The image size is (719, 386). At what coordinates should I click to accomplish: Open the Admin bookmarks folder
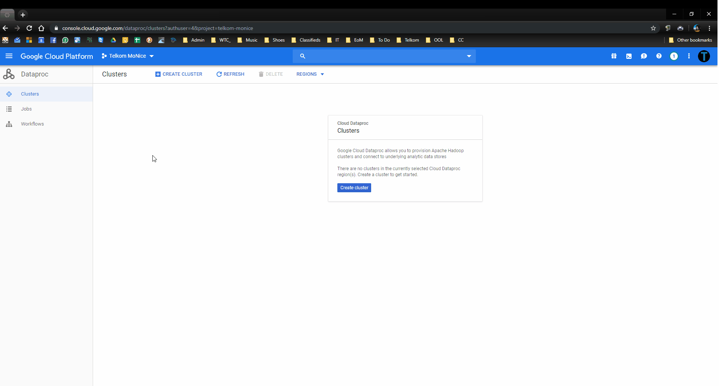click(x=194, y=40)
